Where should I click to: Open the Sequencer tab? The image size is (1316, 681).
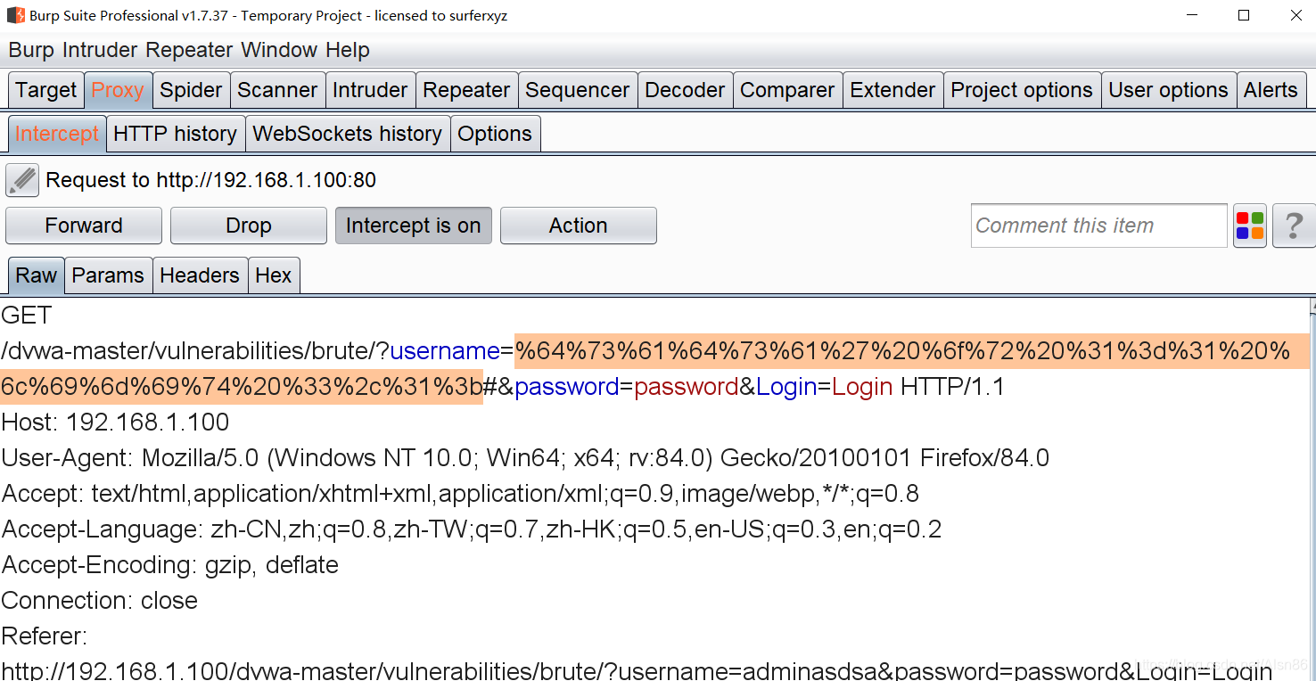tap(578, 90)
